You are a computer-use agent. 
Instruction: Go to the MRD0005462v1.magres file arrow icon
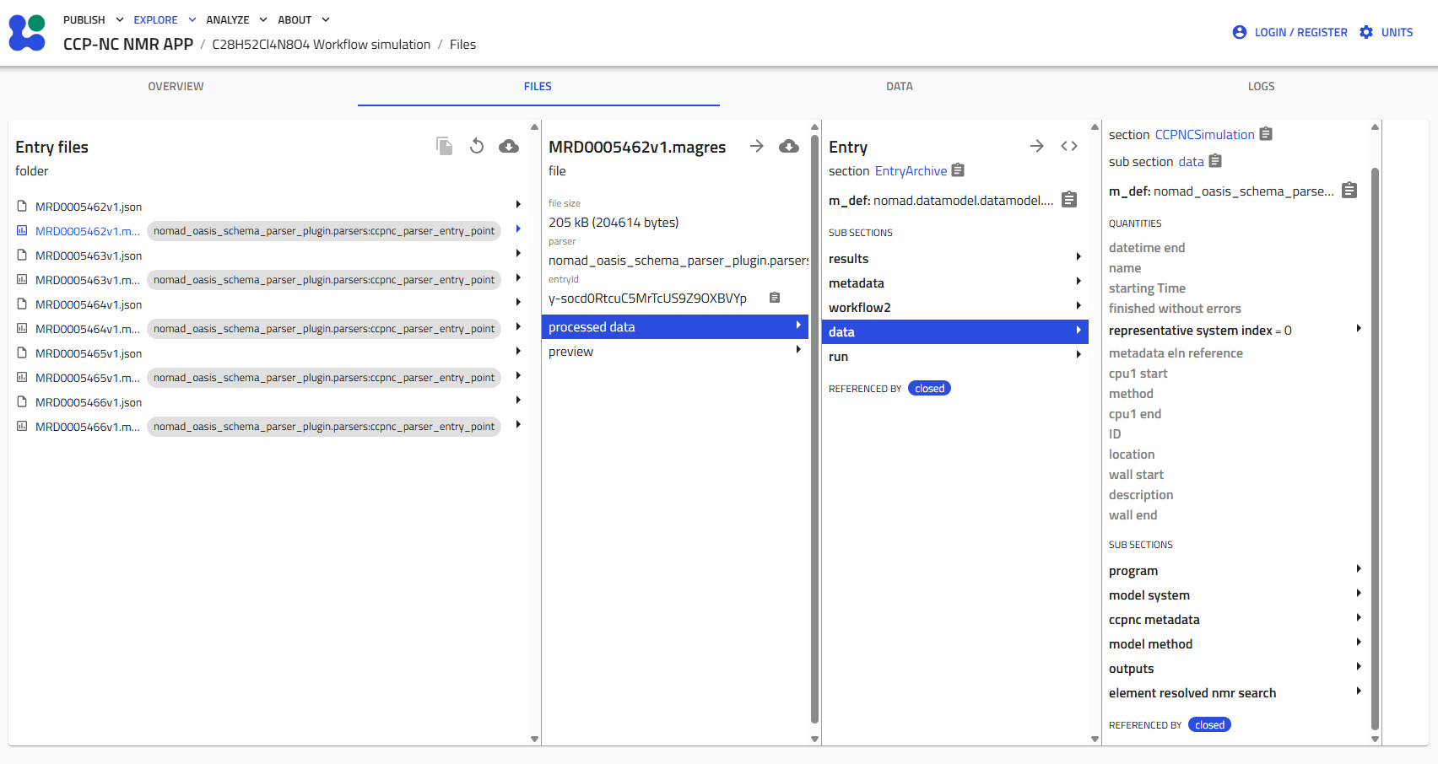(757, 146)
